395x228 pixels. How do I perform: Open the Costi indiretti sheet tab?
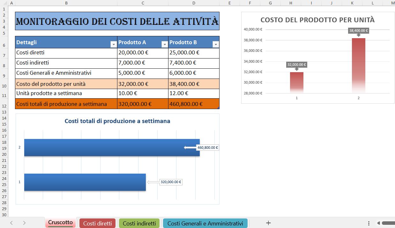click(139, 223)
